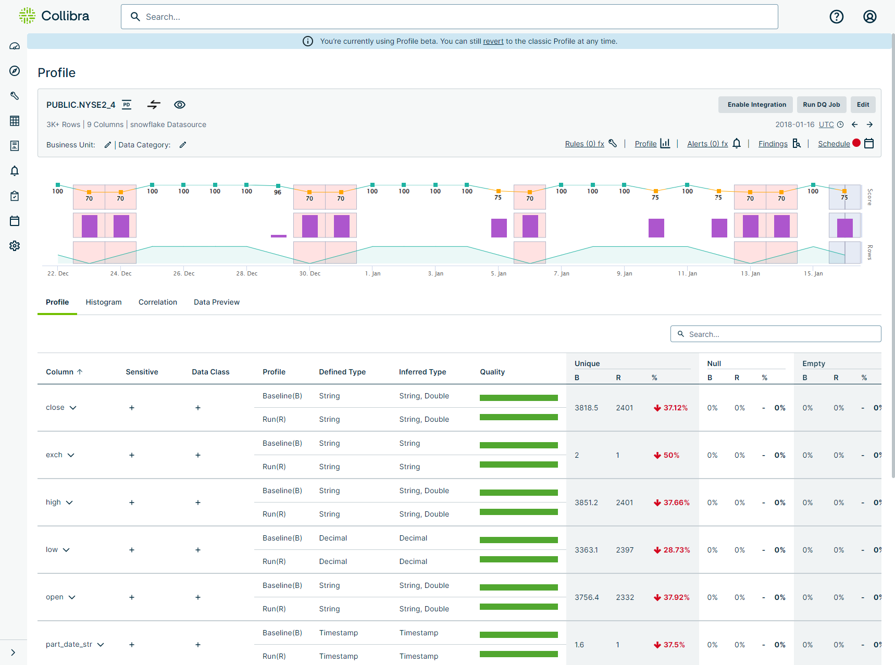Click the Run DQ Job button
Screen dimensions: 895x665
821,105
